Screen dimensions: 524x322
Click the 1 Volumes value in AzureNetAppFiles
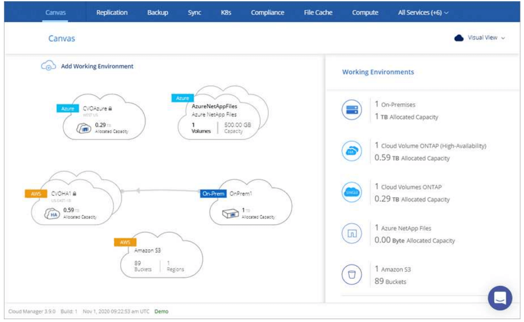coord(201,128)
